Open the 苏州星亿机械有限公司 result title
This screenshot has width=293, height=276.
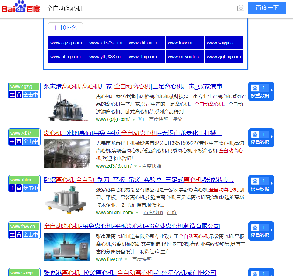coord(130,273)
